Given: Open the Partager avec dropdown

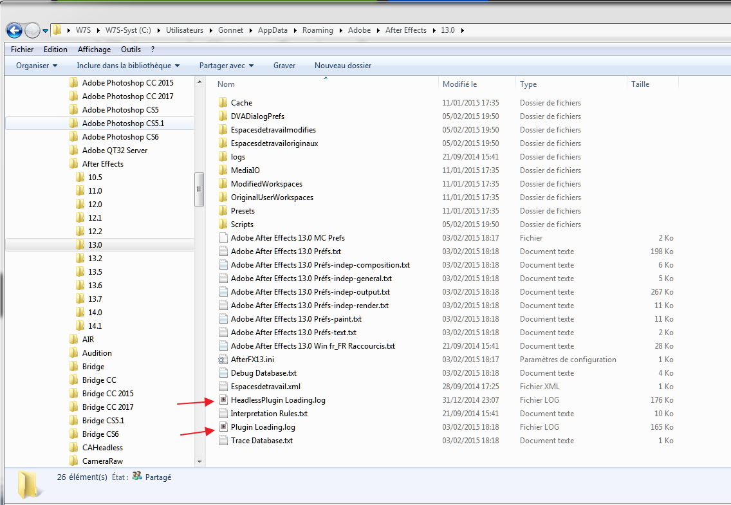Looking at the screenshot, I should (226, 66).
